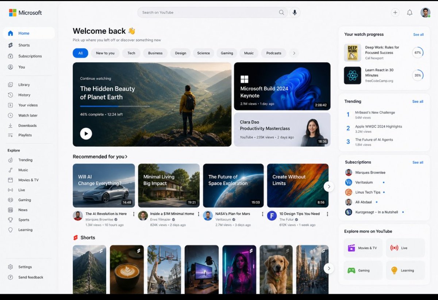Show next recommended videos arrow

click(x=328, y=187)
